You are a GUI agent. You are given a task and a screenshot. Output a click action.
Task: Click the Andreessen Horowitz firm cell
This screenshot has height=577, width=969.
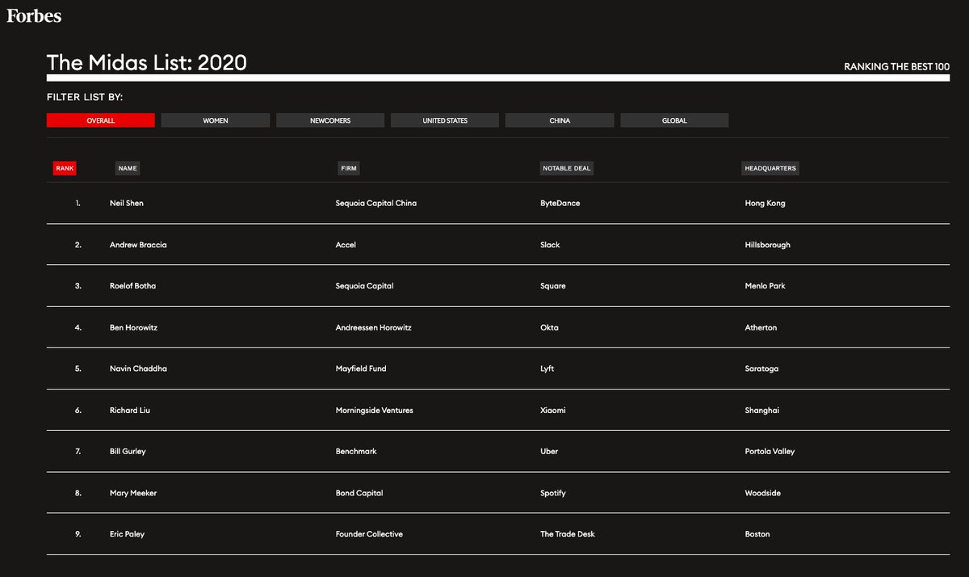pyautogui.click(x=374, y=327)
